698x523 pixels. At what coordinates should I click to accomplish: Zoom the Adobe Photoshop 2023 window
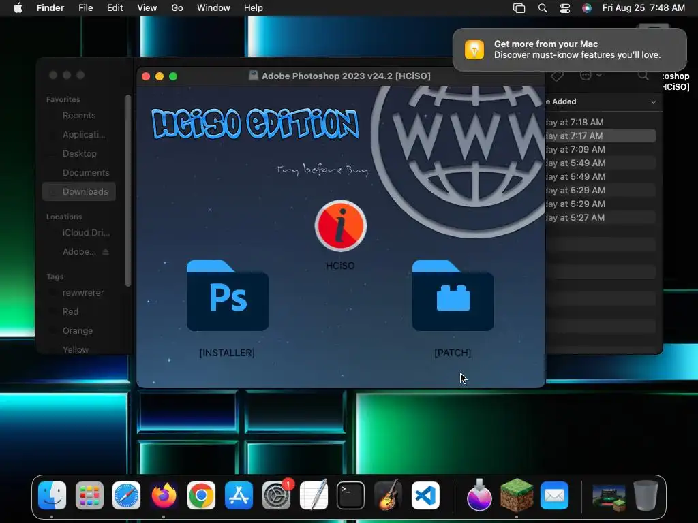click(x=173, y=76)
